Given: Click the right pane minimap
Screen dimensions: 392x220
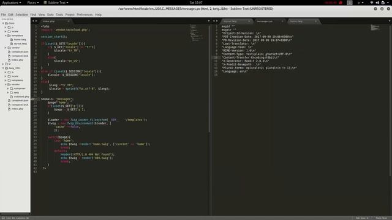Looking at the screenshot, I should coord(375,28).
